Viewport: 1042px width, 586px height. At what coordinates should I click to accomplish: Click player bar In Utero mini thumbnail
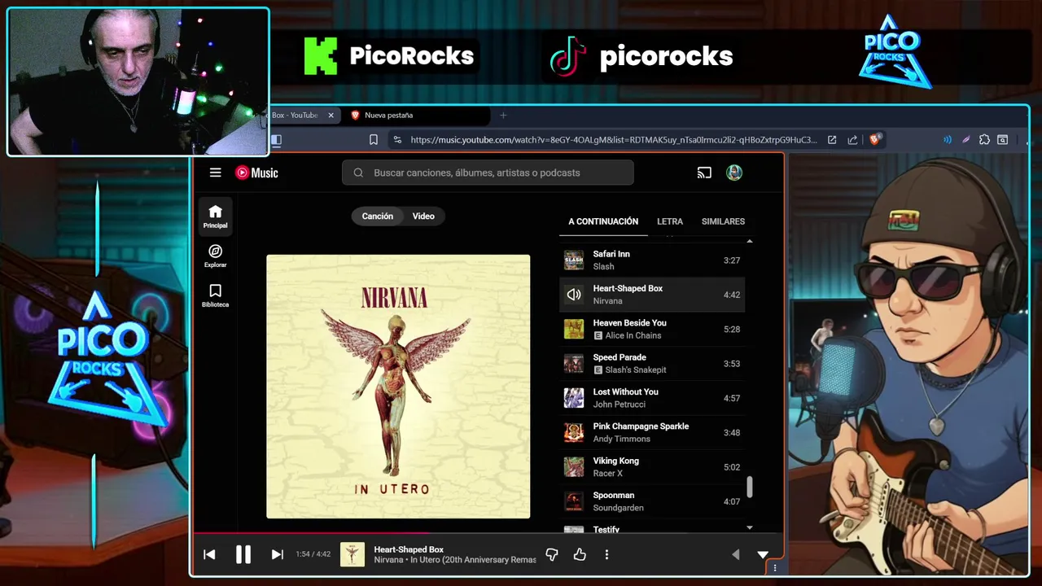(352, 554)
